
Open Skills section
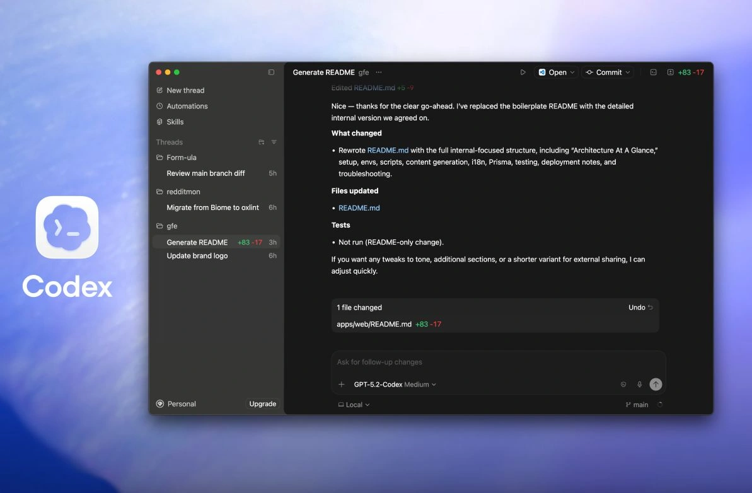coord(216,122)
